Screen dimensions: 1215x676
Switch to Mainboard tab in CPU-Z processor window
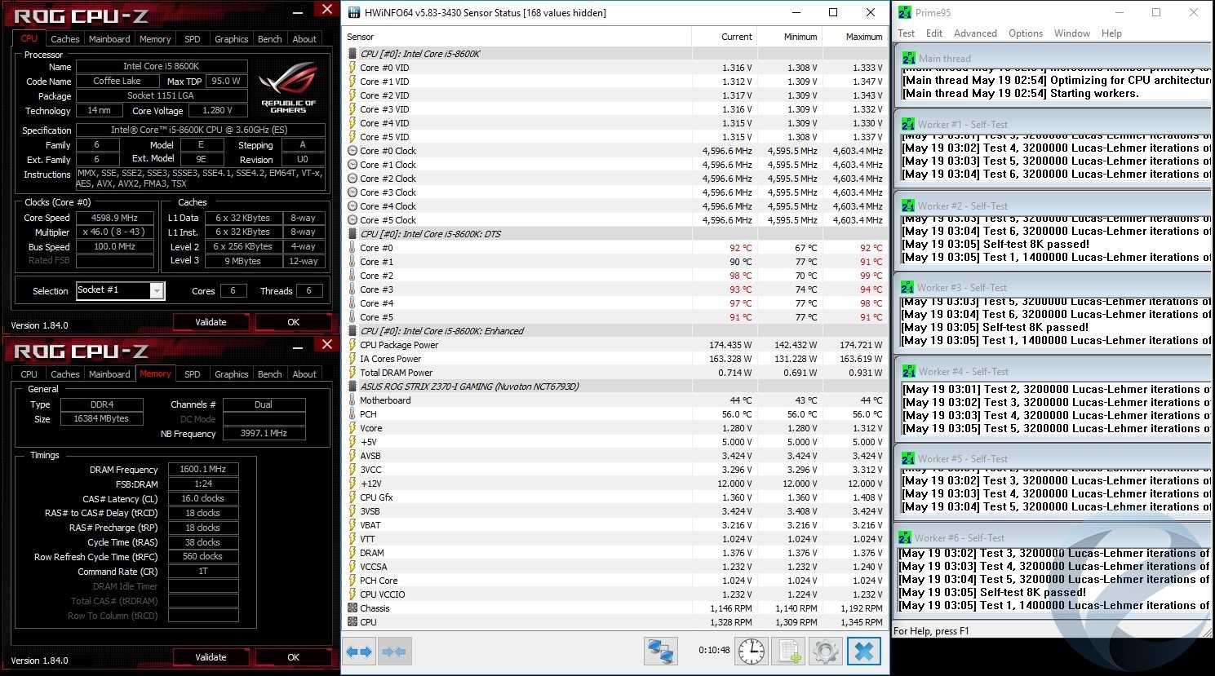(x=109, y=39)
